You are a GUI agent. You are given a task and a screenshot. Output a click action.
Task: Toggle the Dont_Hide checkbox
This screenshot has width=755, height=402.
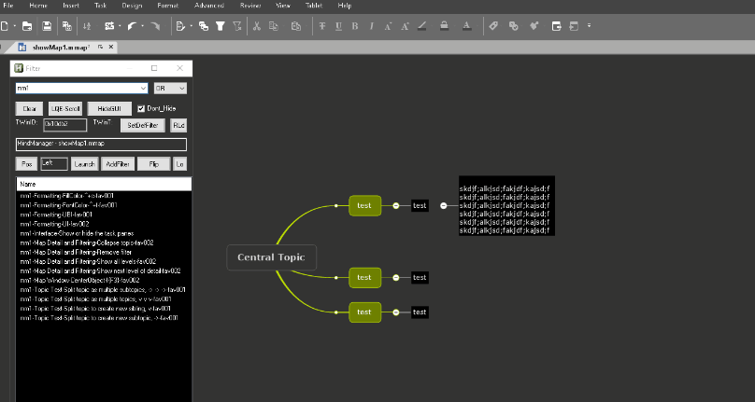(x=141, y=109)
